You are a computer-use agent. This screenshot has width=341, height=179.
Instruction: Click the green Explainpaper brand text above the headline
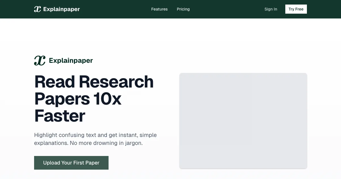click(x=71, y=61)
